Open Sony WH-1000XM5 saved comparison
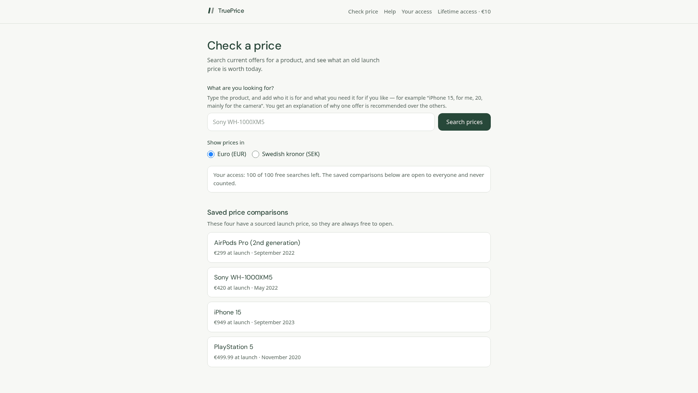 349,282
